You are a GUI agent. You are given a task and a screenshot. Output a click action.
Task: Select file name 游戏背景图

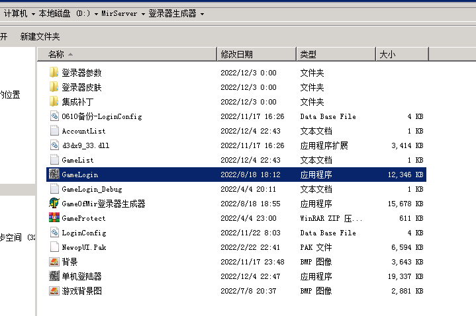[x=81, y=291]
